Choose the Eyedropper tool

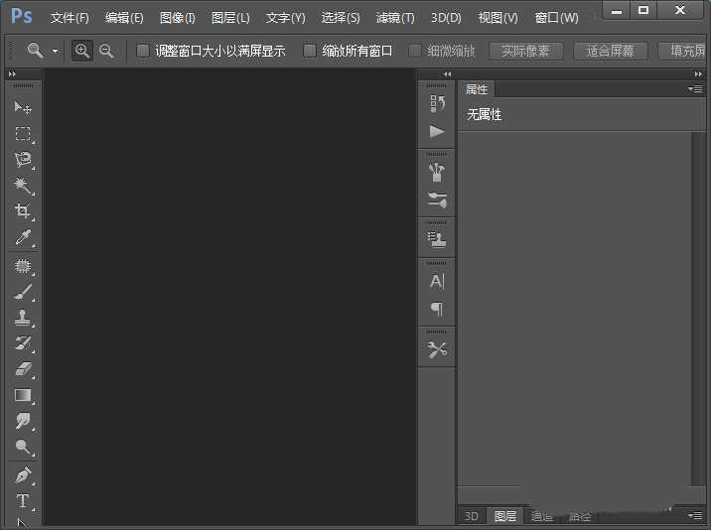[x=23, y=237]
